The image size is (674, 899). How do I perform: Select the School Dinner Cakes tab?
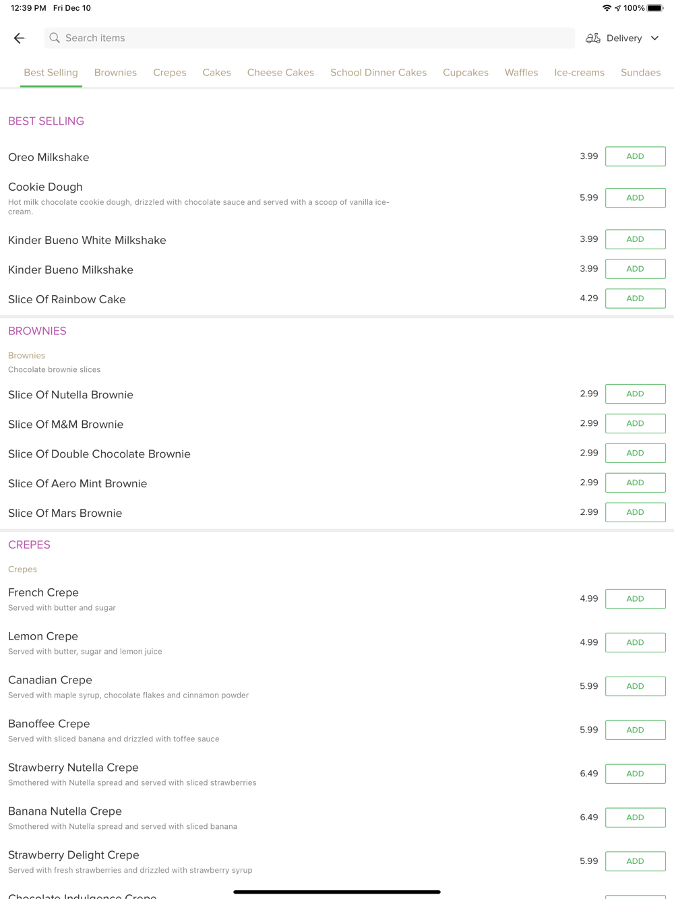tap(378, 73)
